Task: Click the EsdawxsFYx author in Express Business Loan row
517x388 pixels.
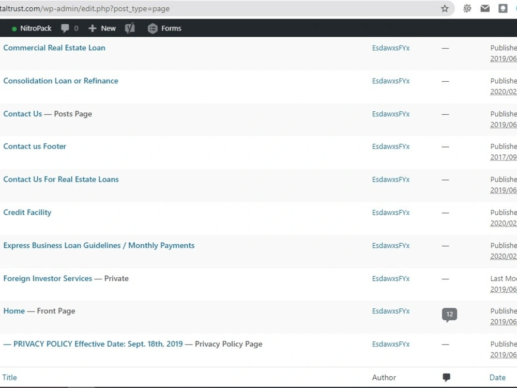Action: [x=391, y=245]
